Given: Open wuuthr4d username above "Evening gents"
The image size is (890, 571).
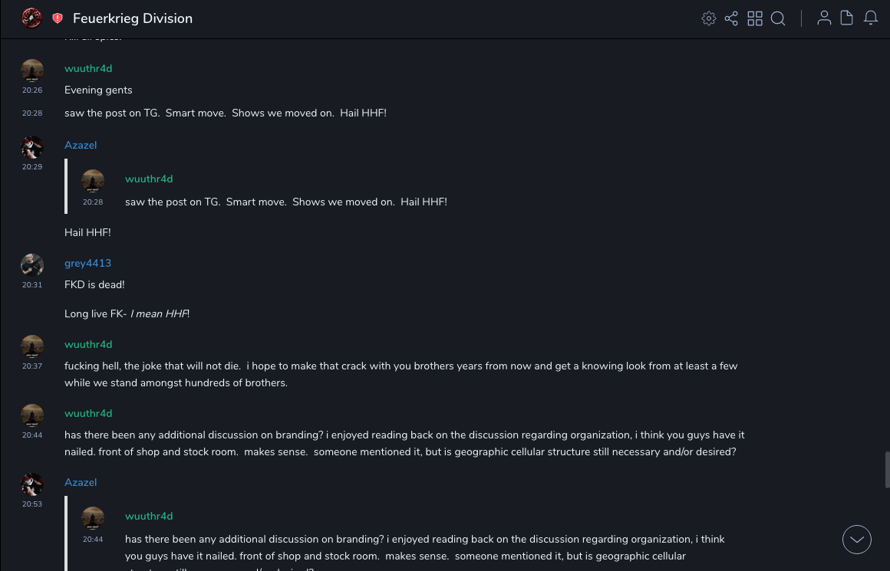Looking at the screenshot, I should [88, 68].
